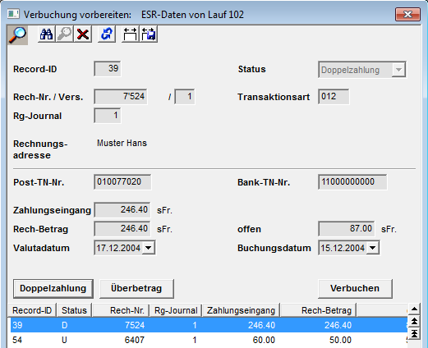Click the Doppelzahlung button

53,288
